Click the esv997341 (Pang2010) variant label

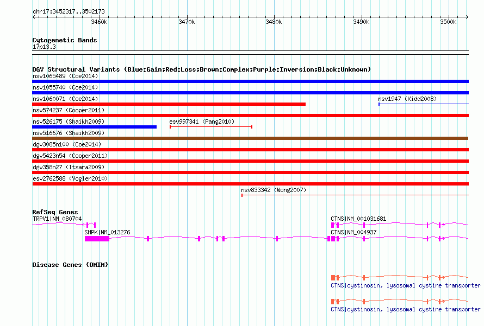(202, 122)
